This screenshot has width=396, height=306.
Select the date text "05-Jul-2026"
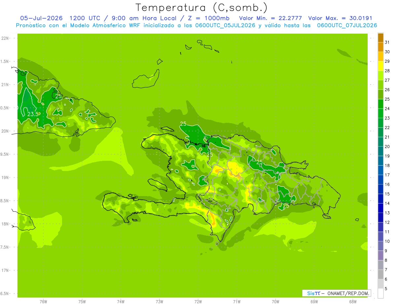41,18
